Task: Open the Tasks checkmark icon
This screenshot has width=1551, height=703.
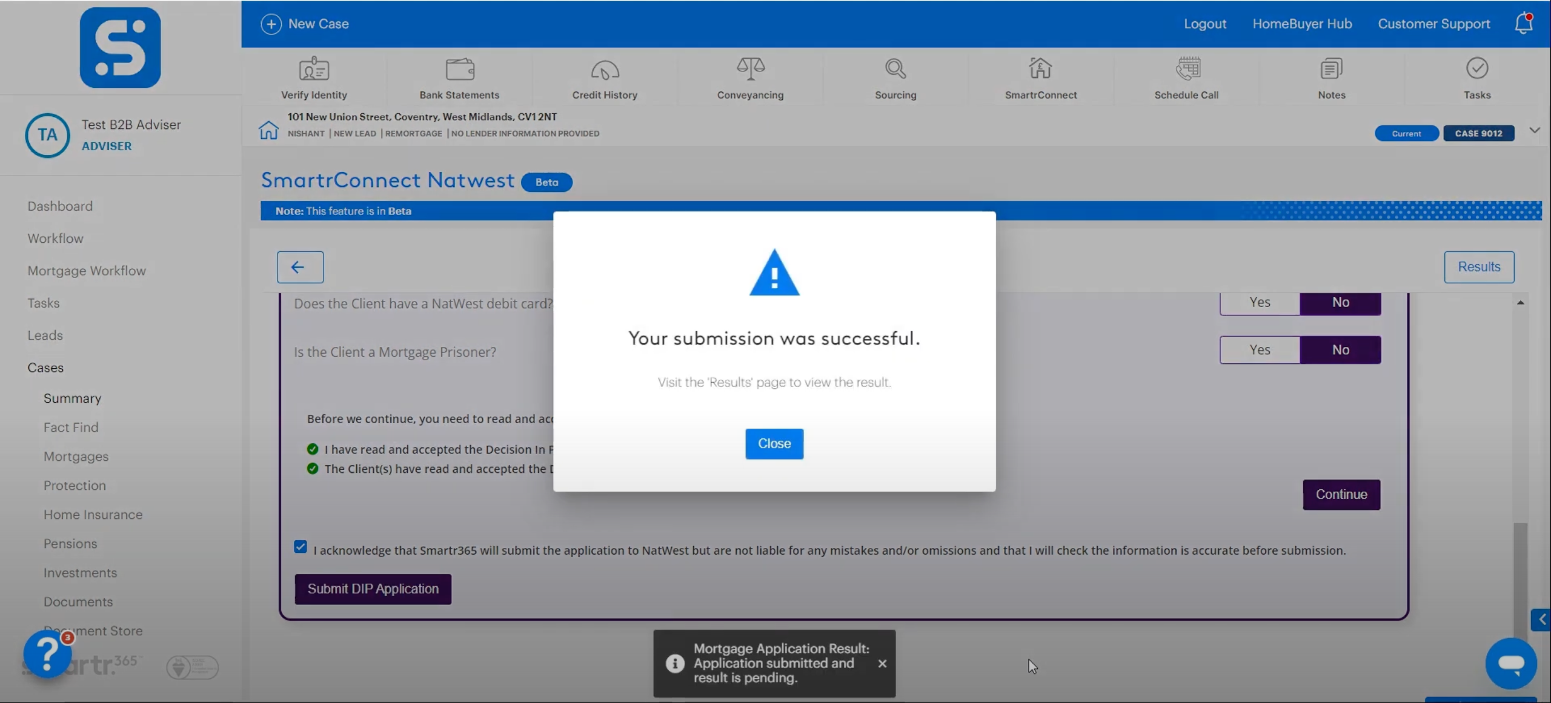Action: 1477,68
